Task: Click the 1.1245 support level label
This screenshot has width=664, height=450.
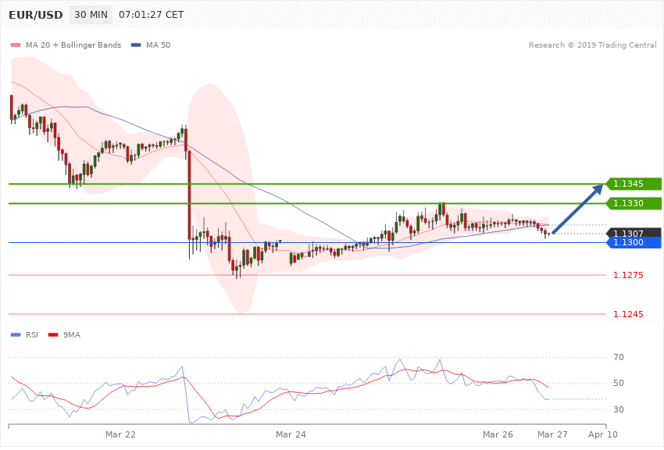Action: tap(628, 314)
